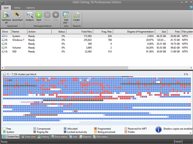Click the scroll left arrow
193x144 pixels.
[3, 68]
